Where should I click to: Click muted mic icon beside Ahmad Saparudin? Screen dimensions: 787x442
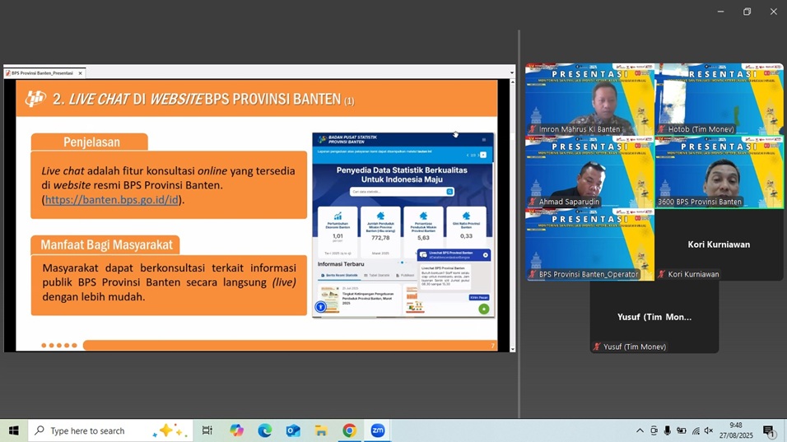coord(532,202)
